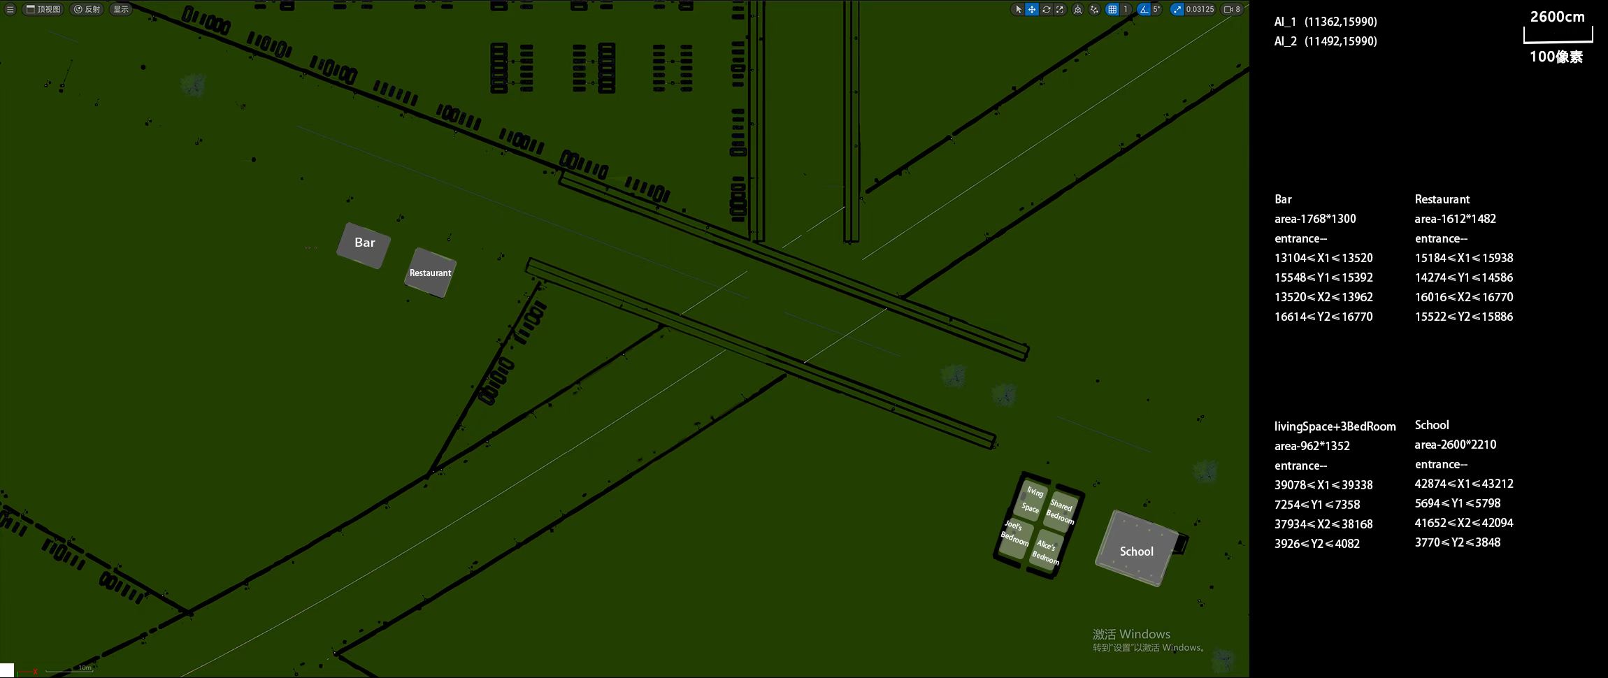Open the 0.03125 scale snap value dropdown
The image size is (1608, 678).
click(1200, 9)
